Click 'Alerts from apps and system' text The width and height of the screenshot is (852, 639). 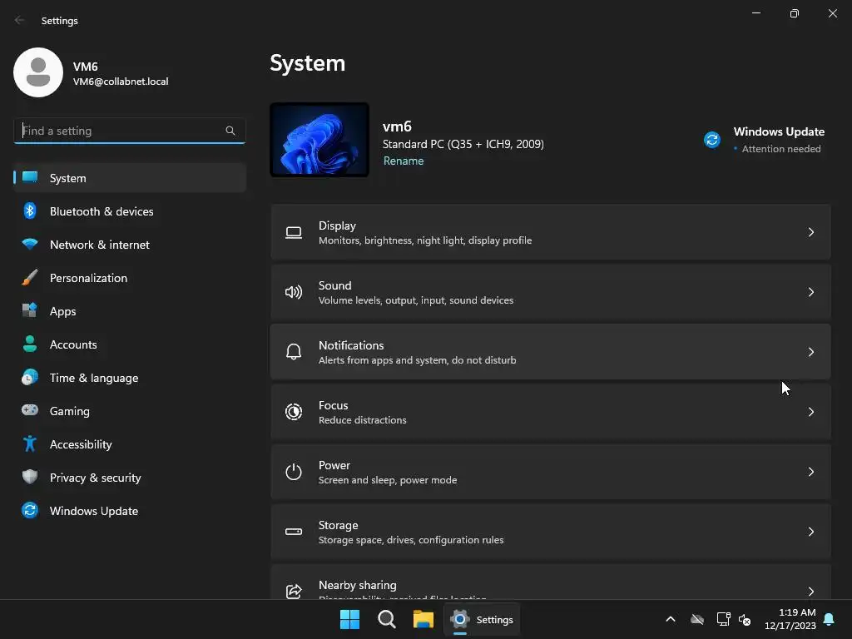point(383,359)
